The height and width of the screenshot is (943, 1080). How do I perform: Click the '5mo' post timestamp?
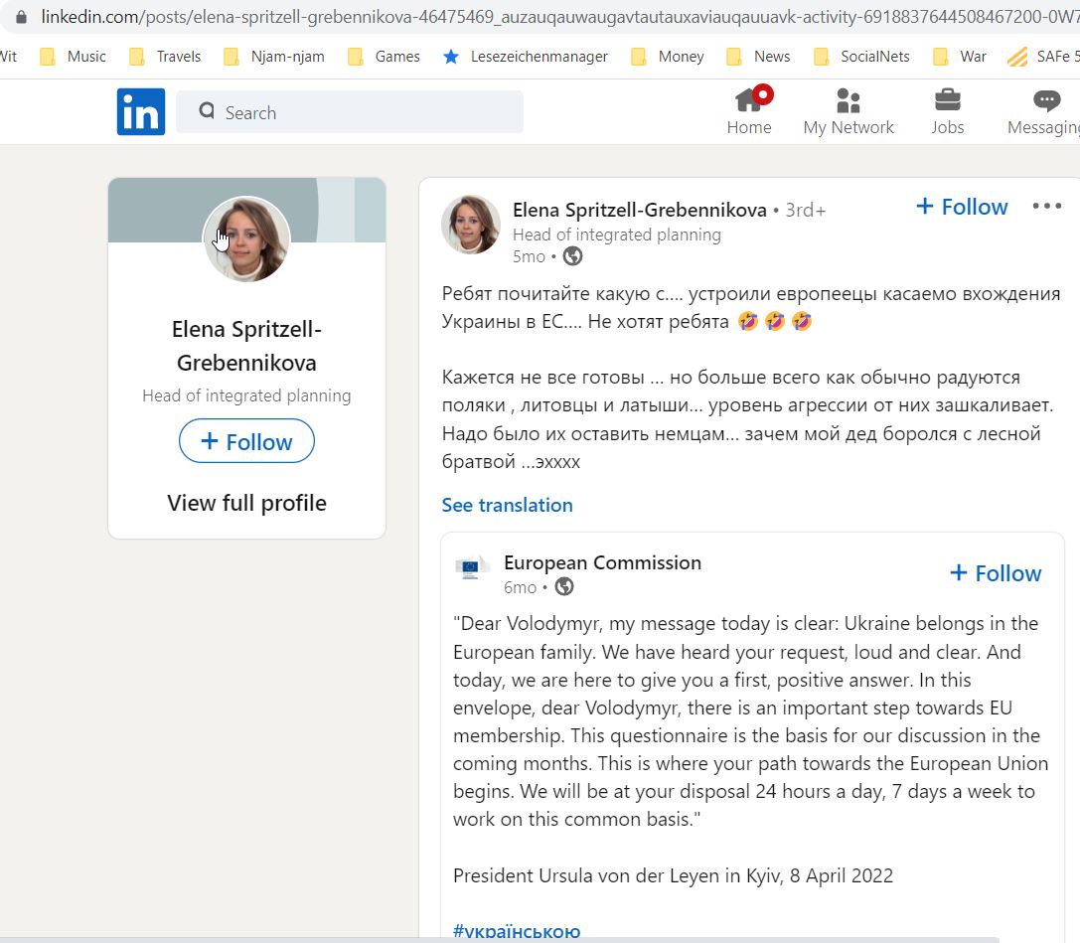529,256
